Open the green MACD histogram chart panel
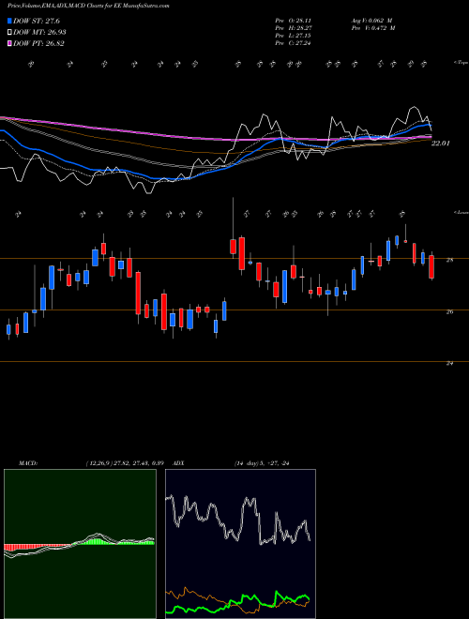Viewport: 469px width, 619px height. pos(80,544)
